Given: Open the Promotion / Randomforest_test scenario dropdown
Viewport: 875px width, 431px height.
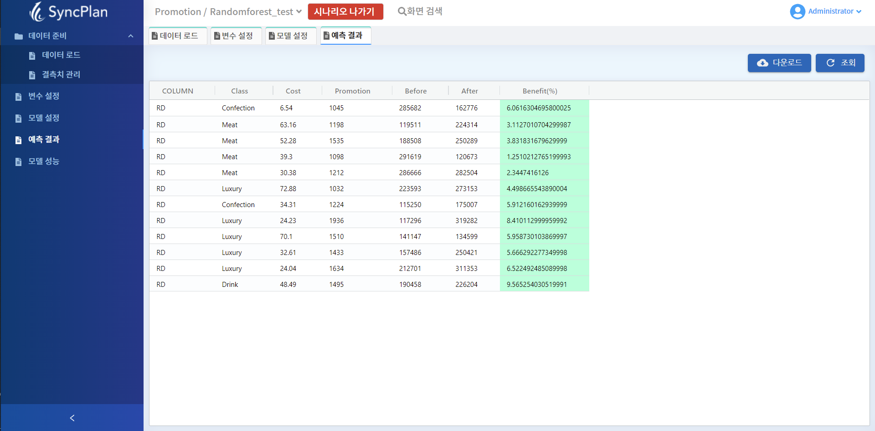Looking at the screenshot, I should (228, 12).
